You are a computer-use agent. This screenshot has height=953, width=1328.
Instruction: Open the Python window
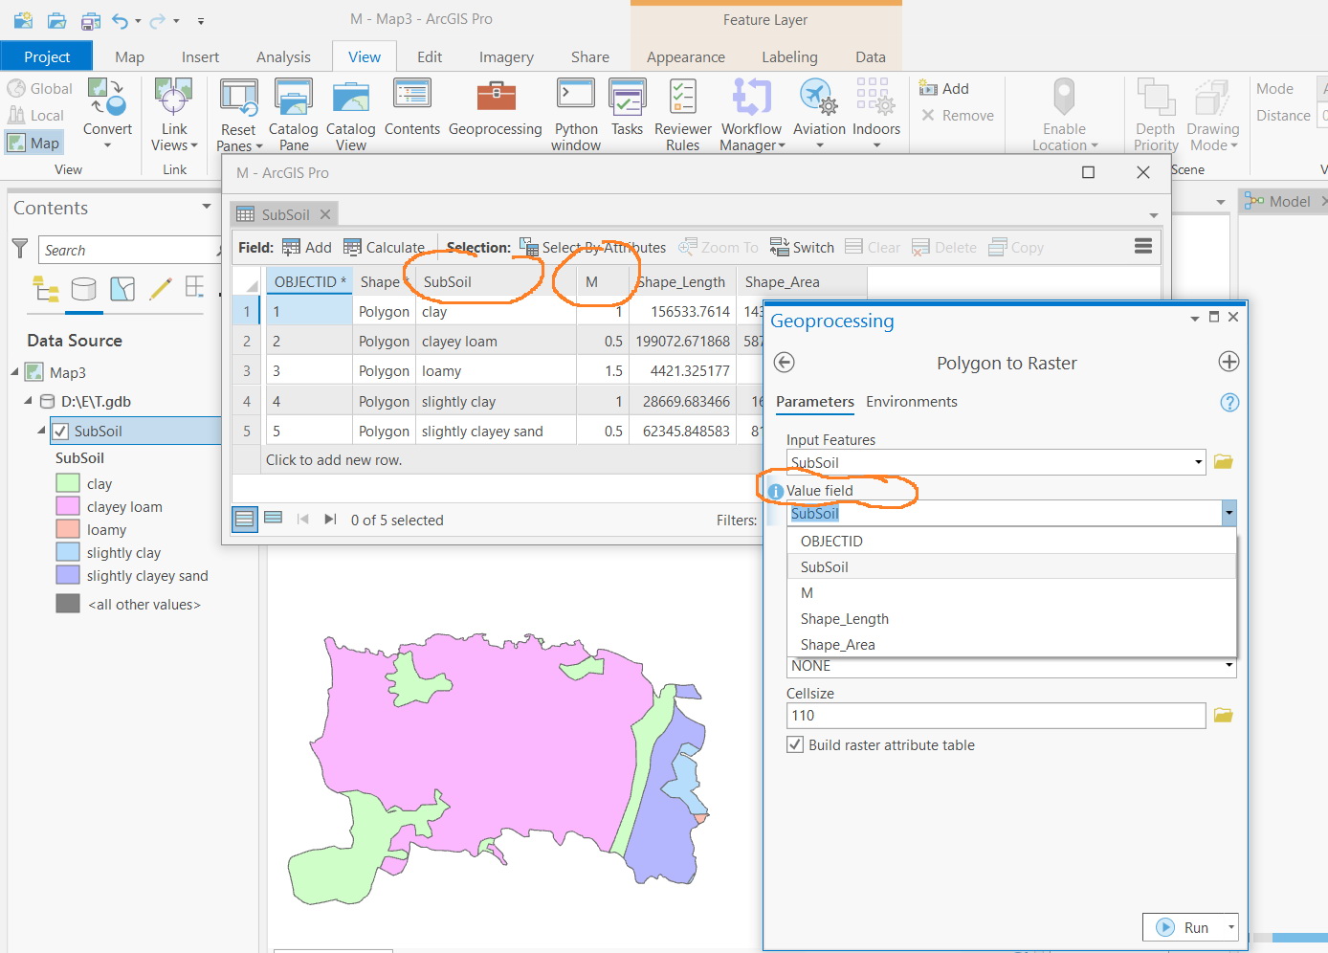coord(575,113)
